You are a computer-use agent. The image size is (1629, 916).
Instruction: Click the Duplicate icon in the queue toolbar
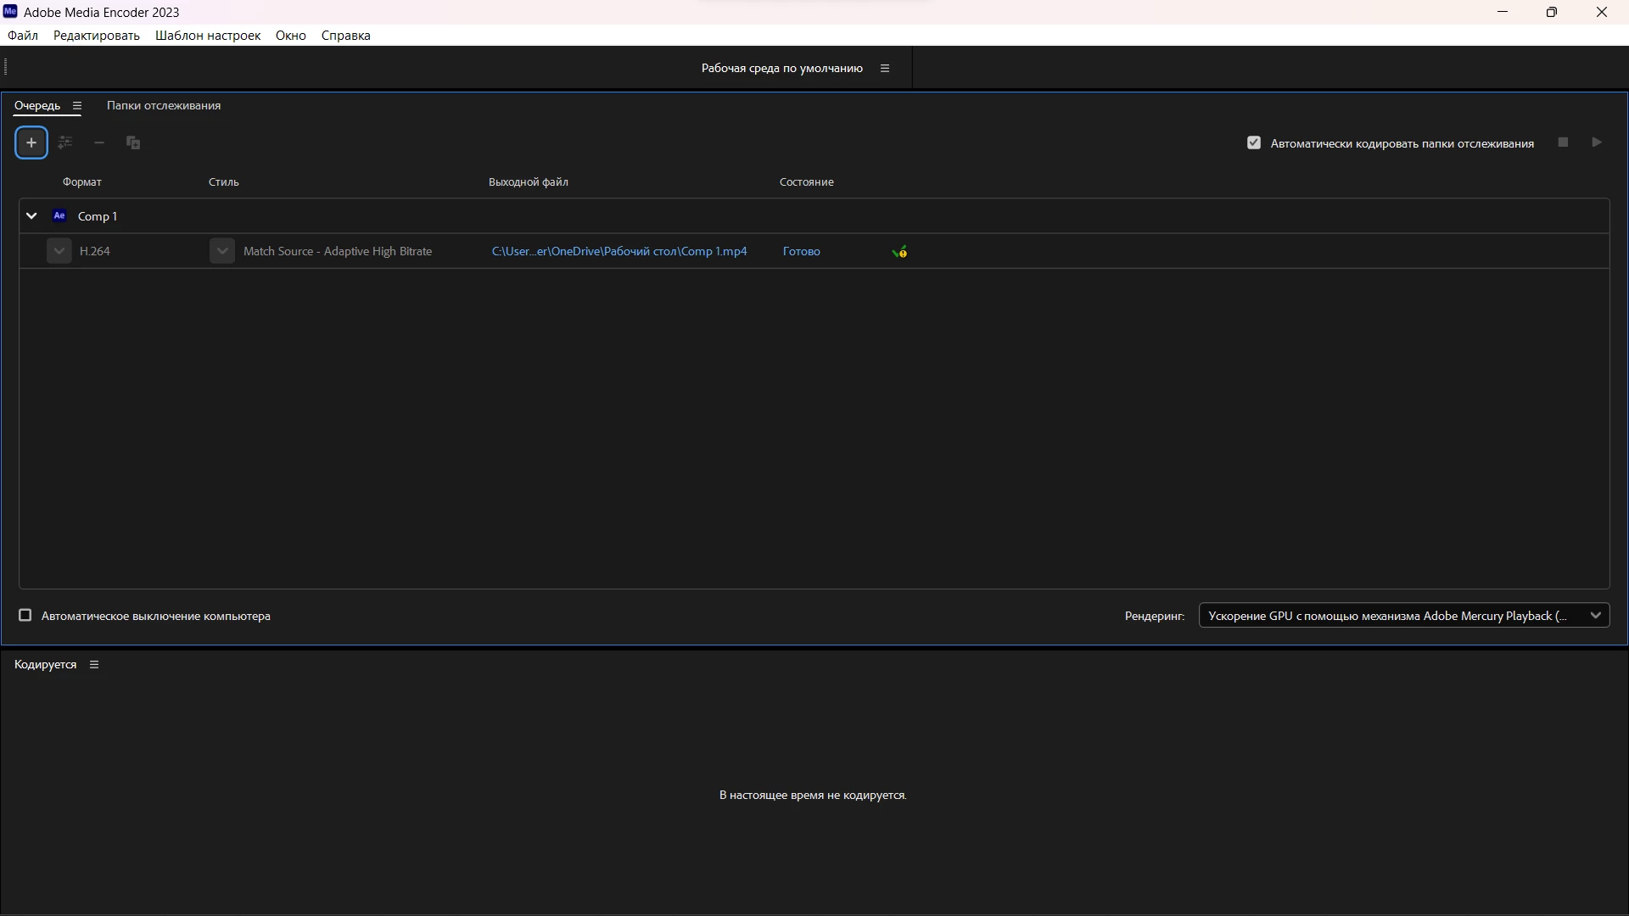tap(133, 142)
